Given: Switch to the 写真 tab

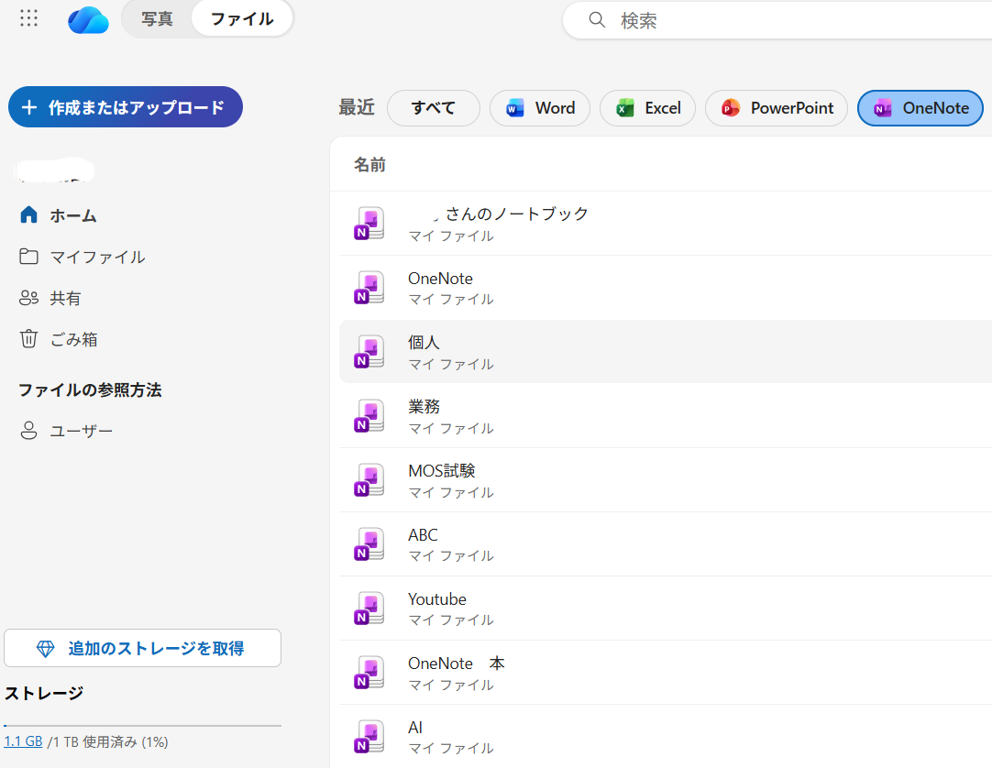Looking at the screenshot, I should pos(157,18).
